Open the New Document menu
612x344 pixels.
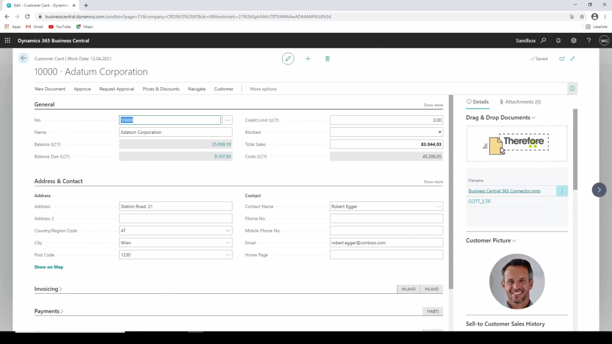[x=50, y=89]
